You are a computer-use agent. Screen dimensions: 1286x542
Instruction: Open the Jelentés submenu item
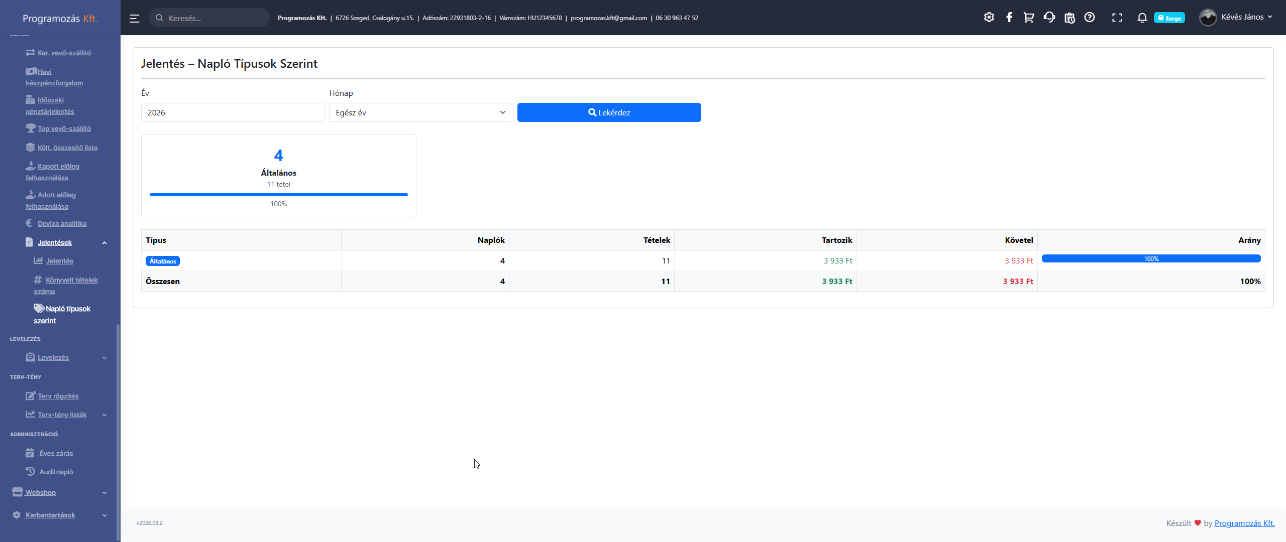pyautogui.click(x=59, y=261)
